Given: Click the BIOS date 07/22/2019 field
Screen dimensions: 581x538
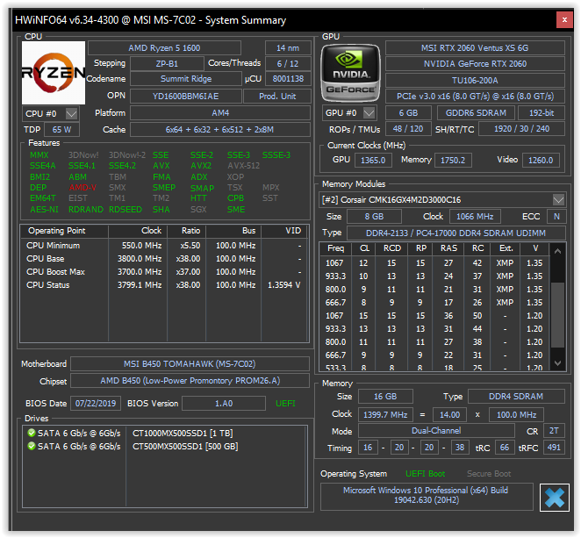Looking at the screenshot, I should pos(96,404).
